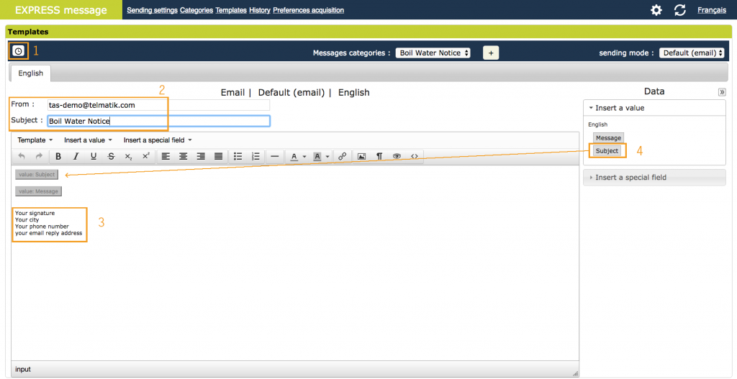Open source code view icon

point(415,156)
